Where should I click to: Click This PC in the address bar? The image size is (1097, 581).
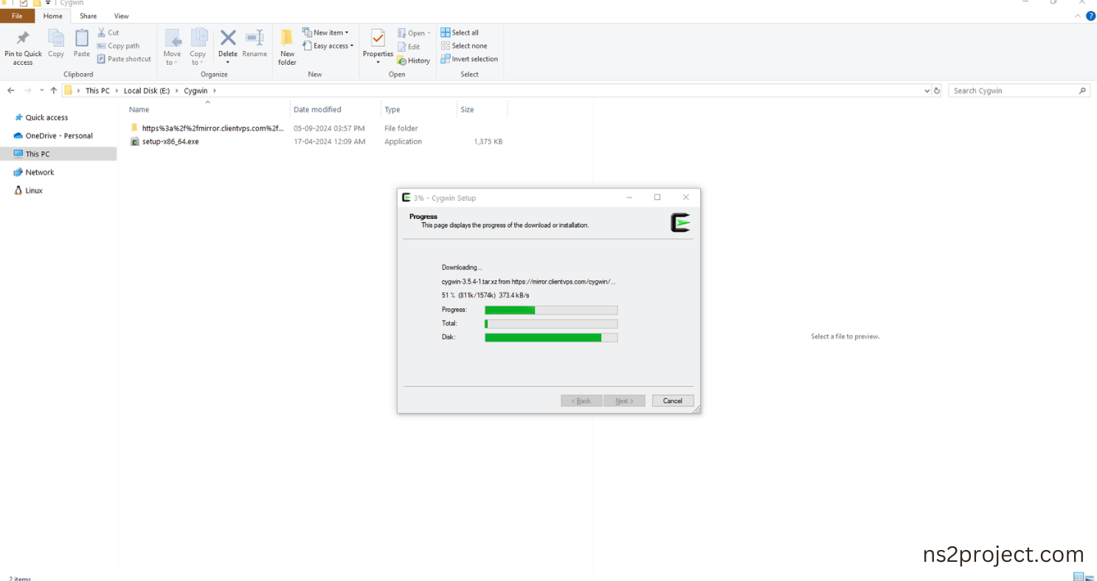97,91
